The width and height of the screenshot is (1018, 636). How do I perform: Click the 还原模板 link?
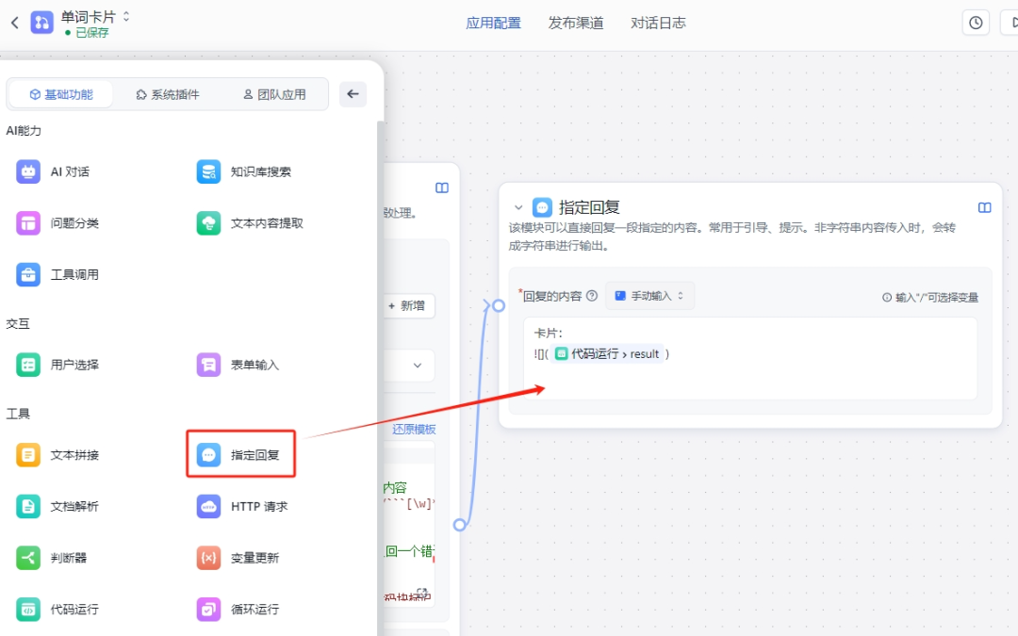414,429
